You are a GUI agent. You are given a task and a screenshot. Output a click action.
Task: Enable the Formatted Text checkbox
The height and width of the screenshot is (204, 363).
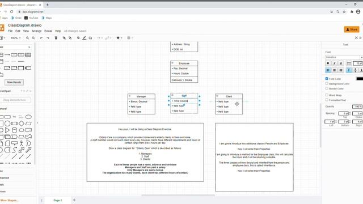(327, 100)
